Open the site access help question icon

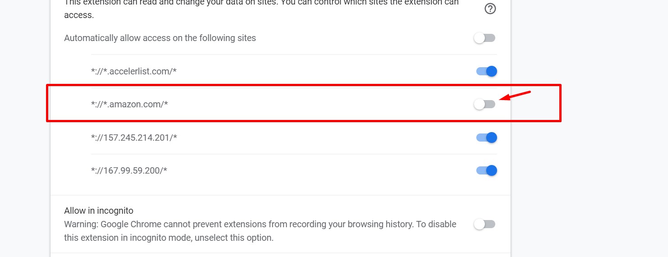pyautogui.click(x=490, y=9)
